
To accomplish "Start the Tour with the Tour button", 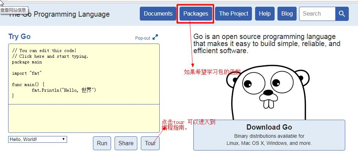I will click(x=150, y=143).
